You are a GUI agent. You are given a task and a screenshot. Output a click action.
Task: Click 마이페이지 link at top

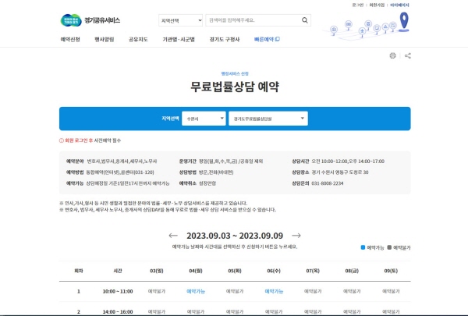pyautogui.click(x=399, y=5)
